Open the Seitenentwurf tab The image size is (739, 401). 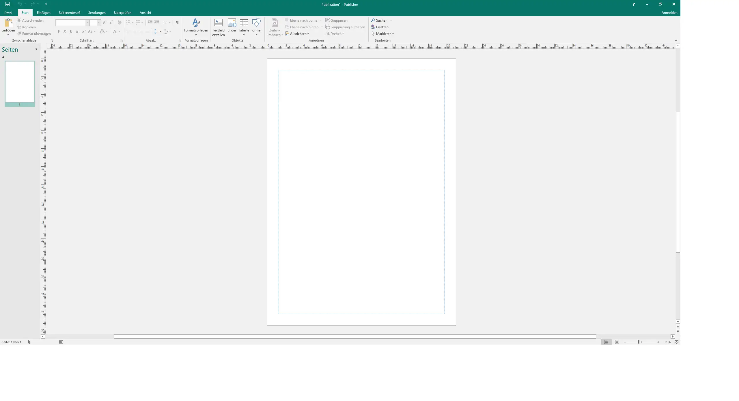coord(69,13)
